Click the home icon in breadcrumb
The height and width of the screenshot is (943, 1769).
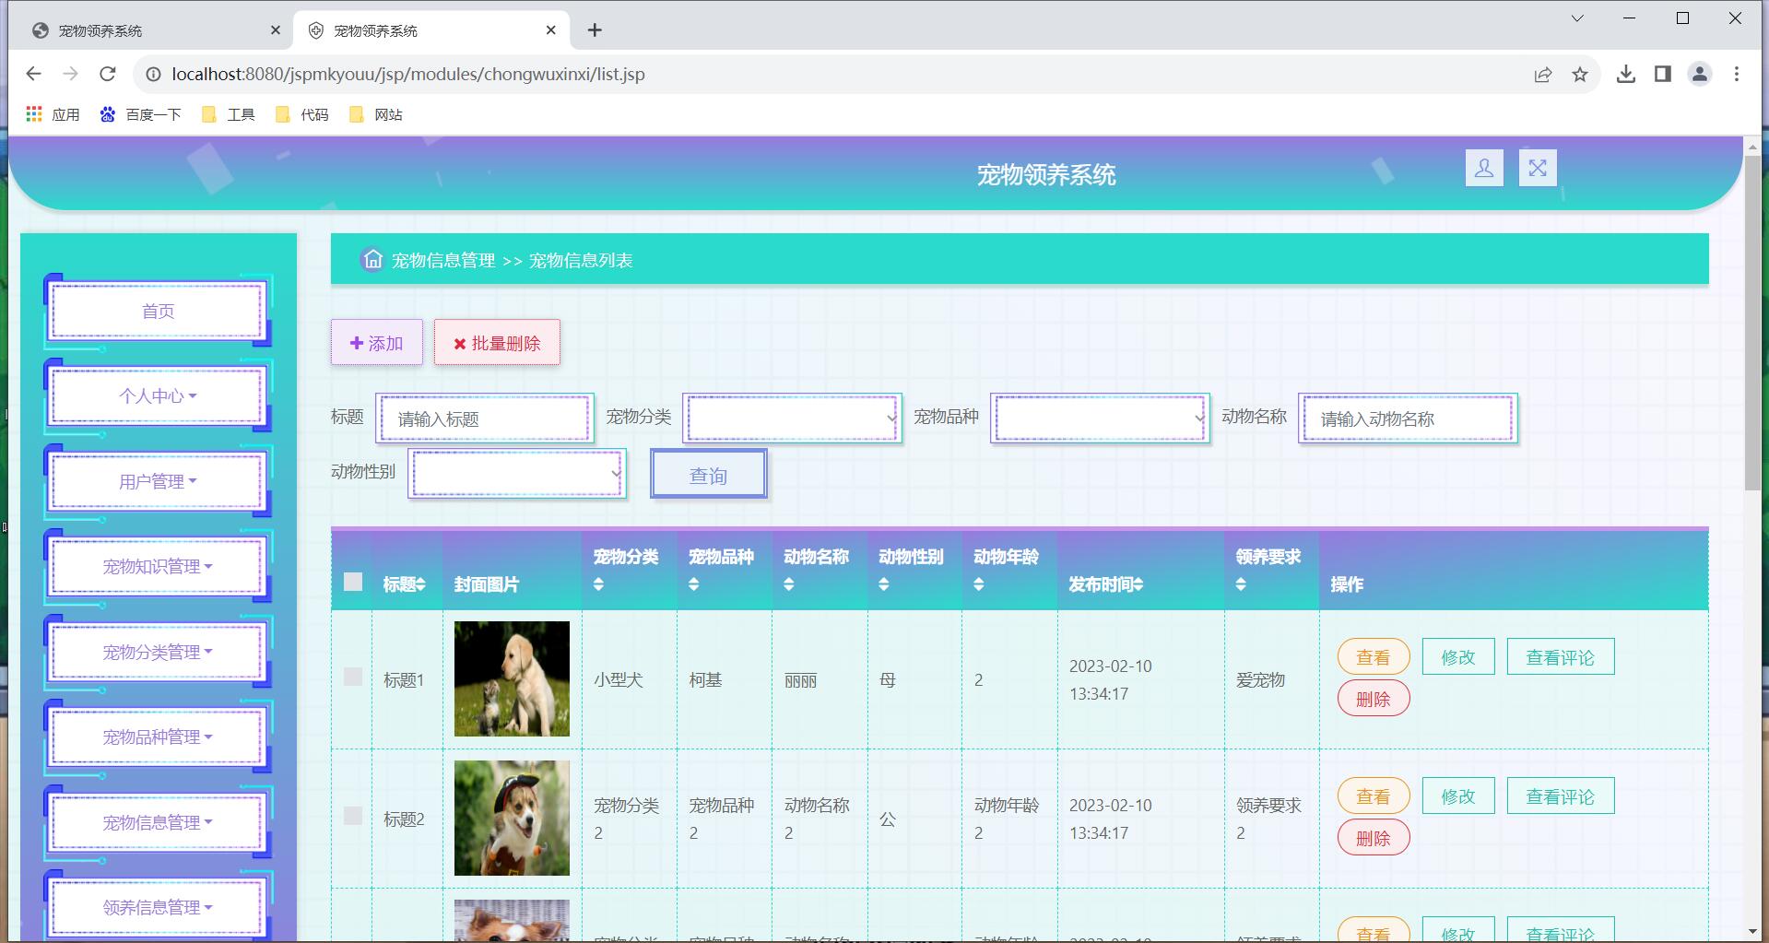[372, 259]
